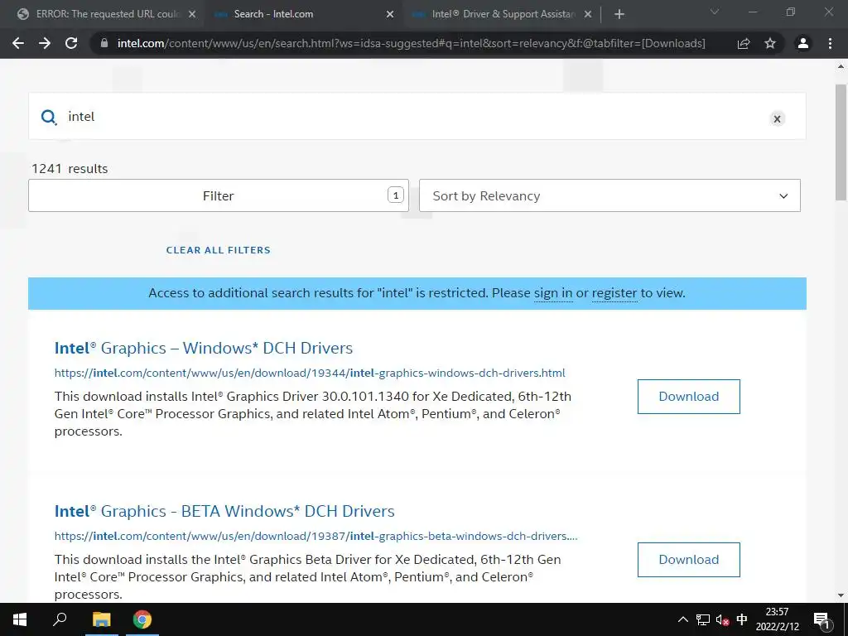Go forward in browser history
Viewport: 848px width, 636px height.
(45, 43)
